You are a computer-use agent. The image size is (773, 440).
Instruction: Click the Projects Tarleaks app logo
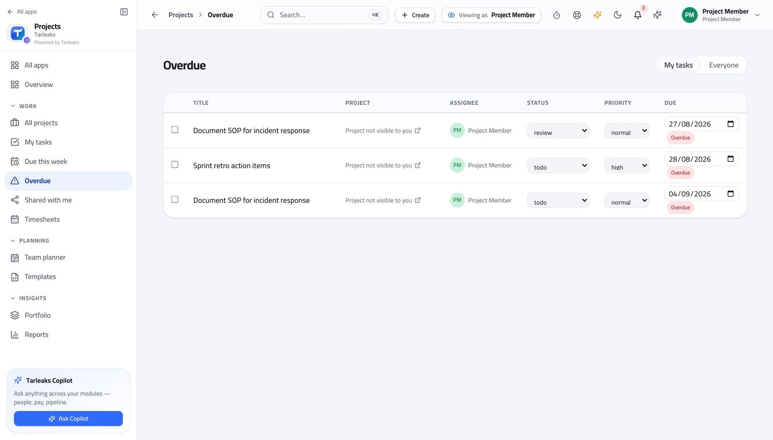tap(18, 33)
